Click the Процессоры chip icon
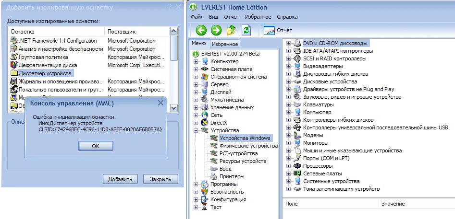Screen dimensions: 455x219 (x=297, y=166)
